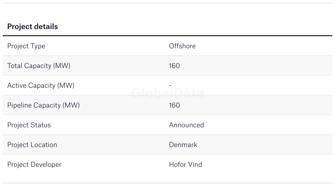This screenshot has height=186, width=335.
Task: Click the Total Capacity shaded row
Action: [168, 66]
